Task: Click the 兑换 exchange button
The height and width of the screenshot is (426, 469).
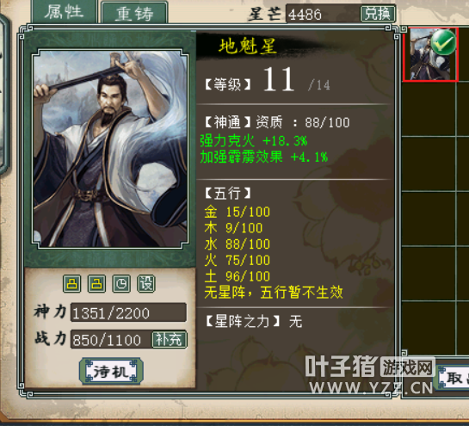Action: tap(378, 14)
